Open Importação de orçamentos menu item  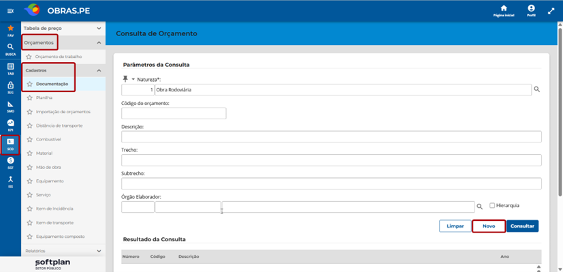coord(63,112)
